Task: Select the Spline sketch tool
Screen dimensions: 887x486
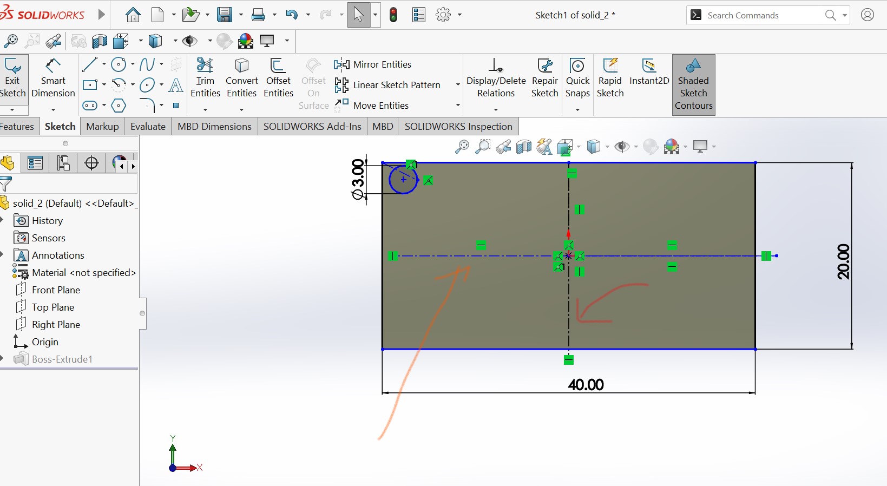Action: 147,65
